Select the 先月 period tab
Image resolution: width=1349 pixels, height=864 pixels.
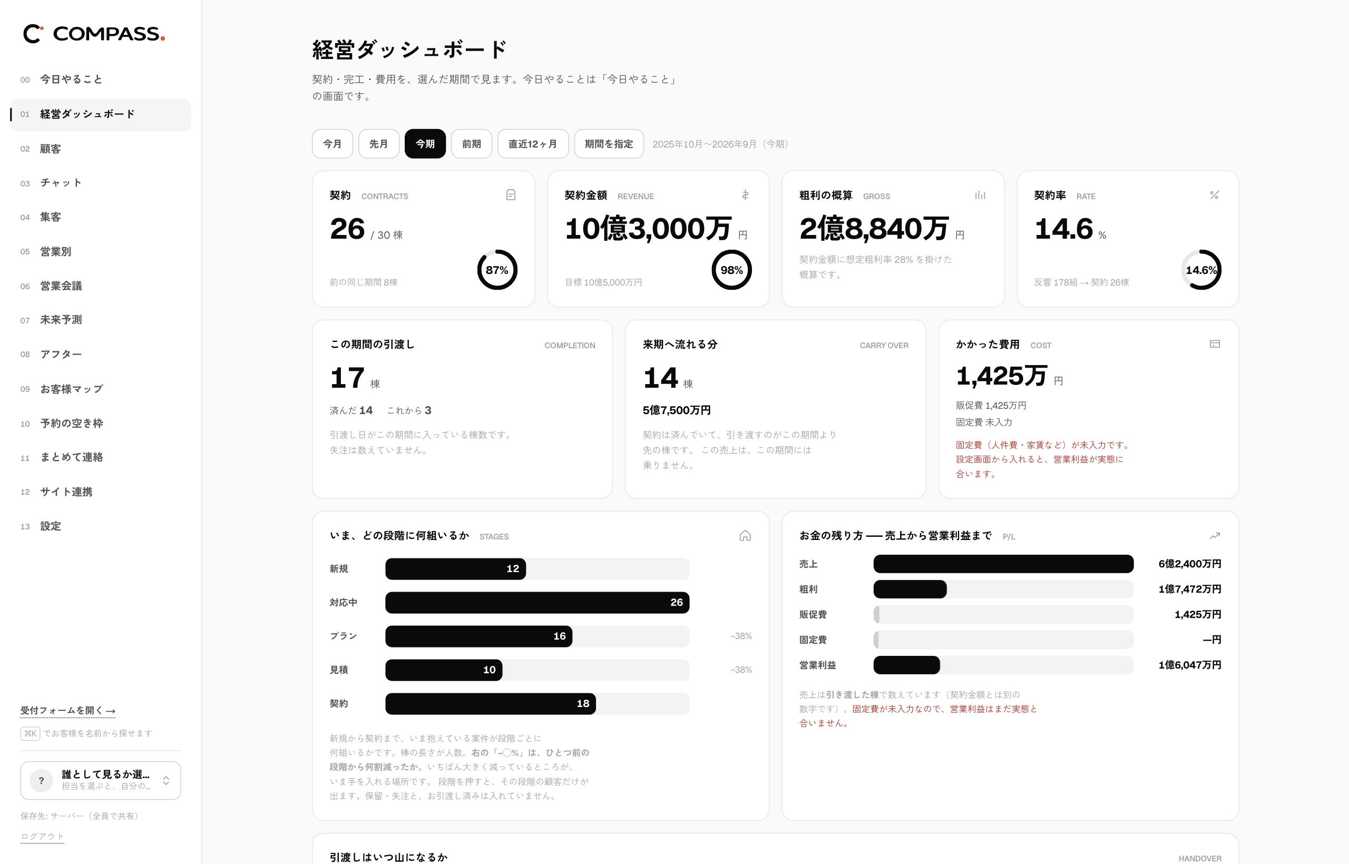coord(379,144)
